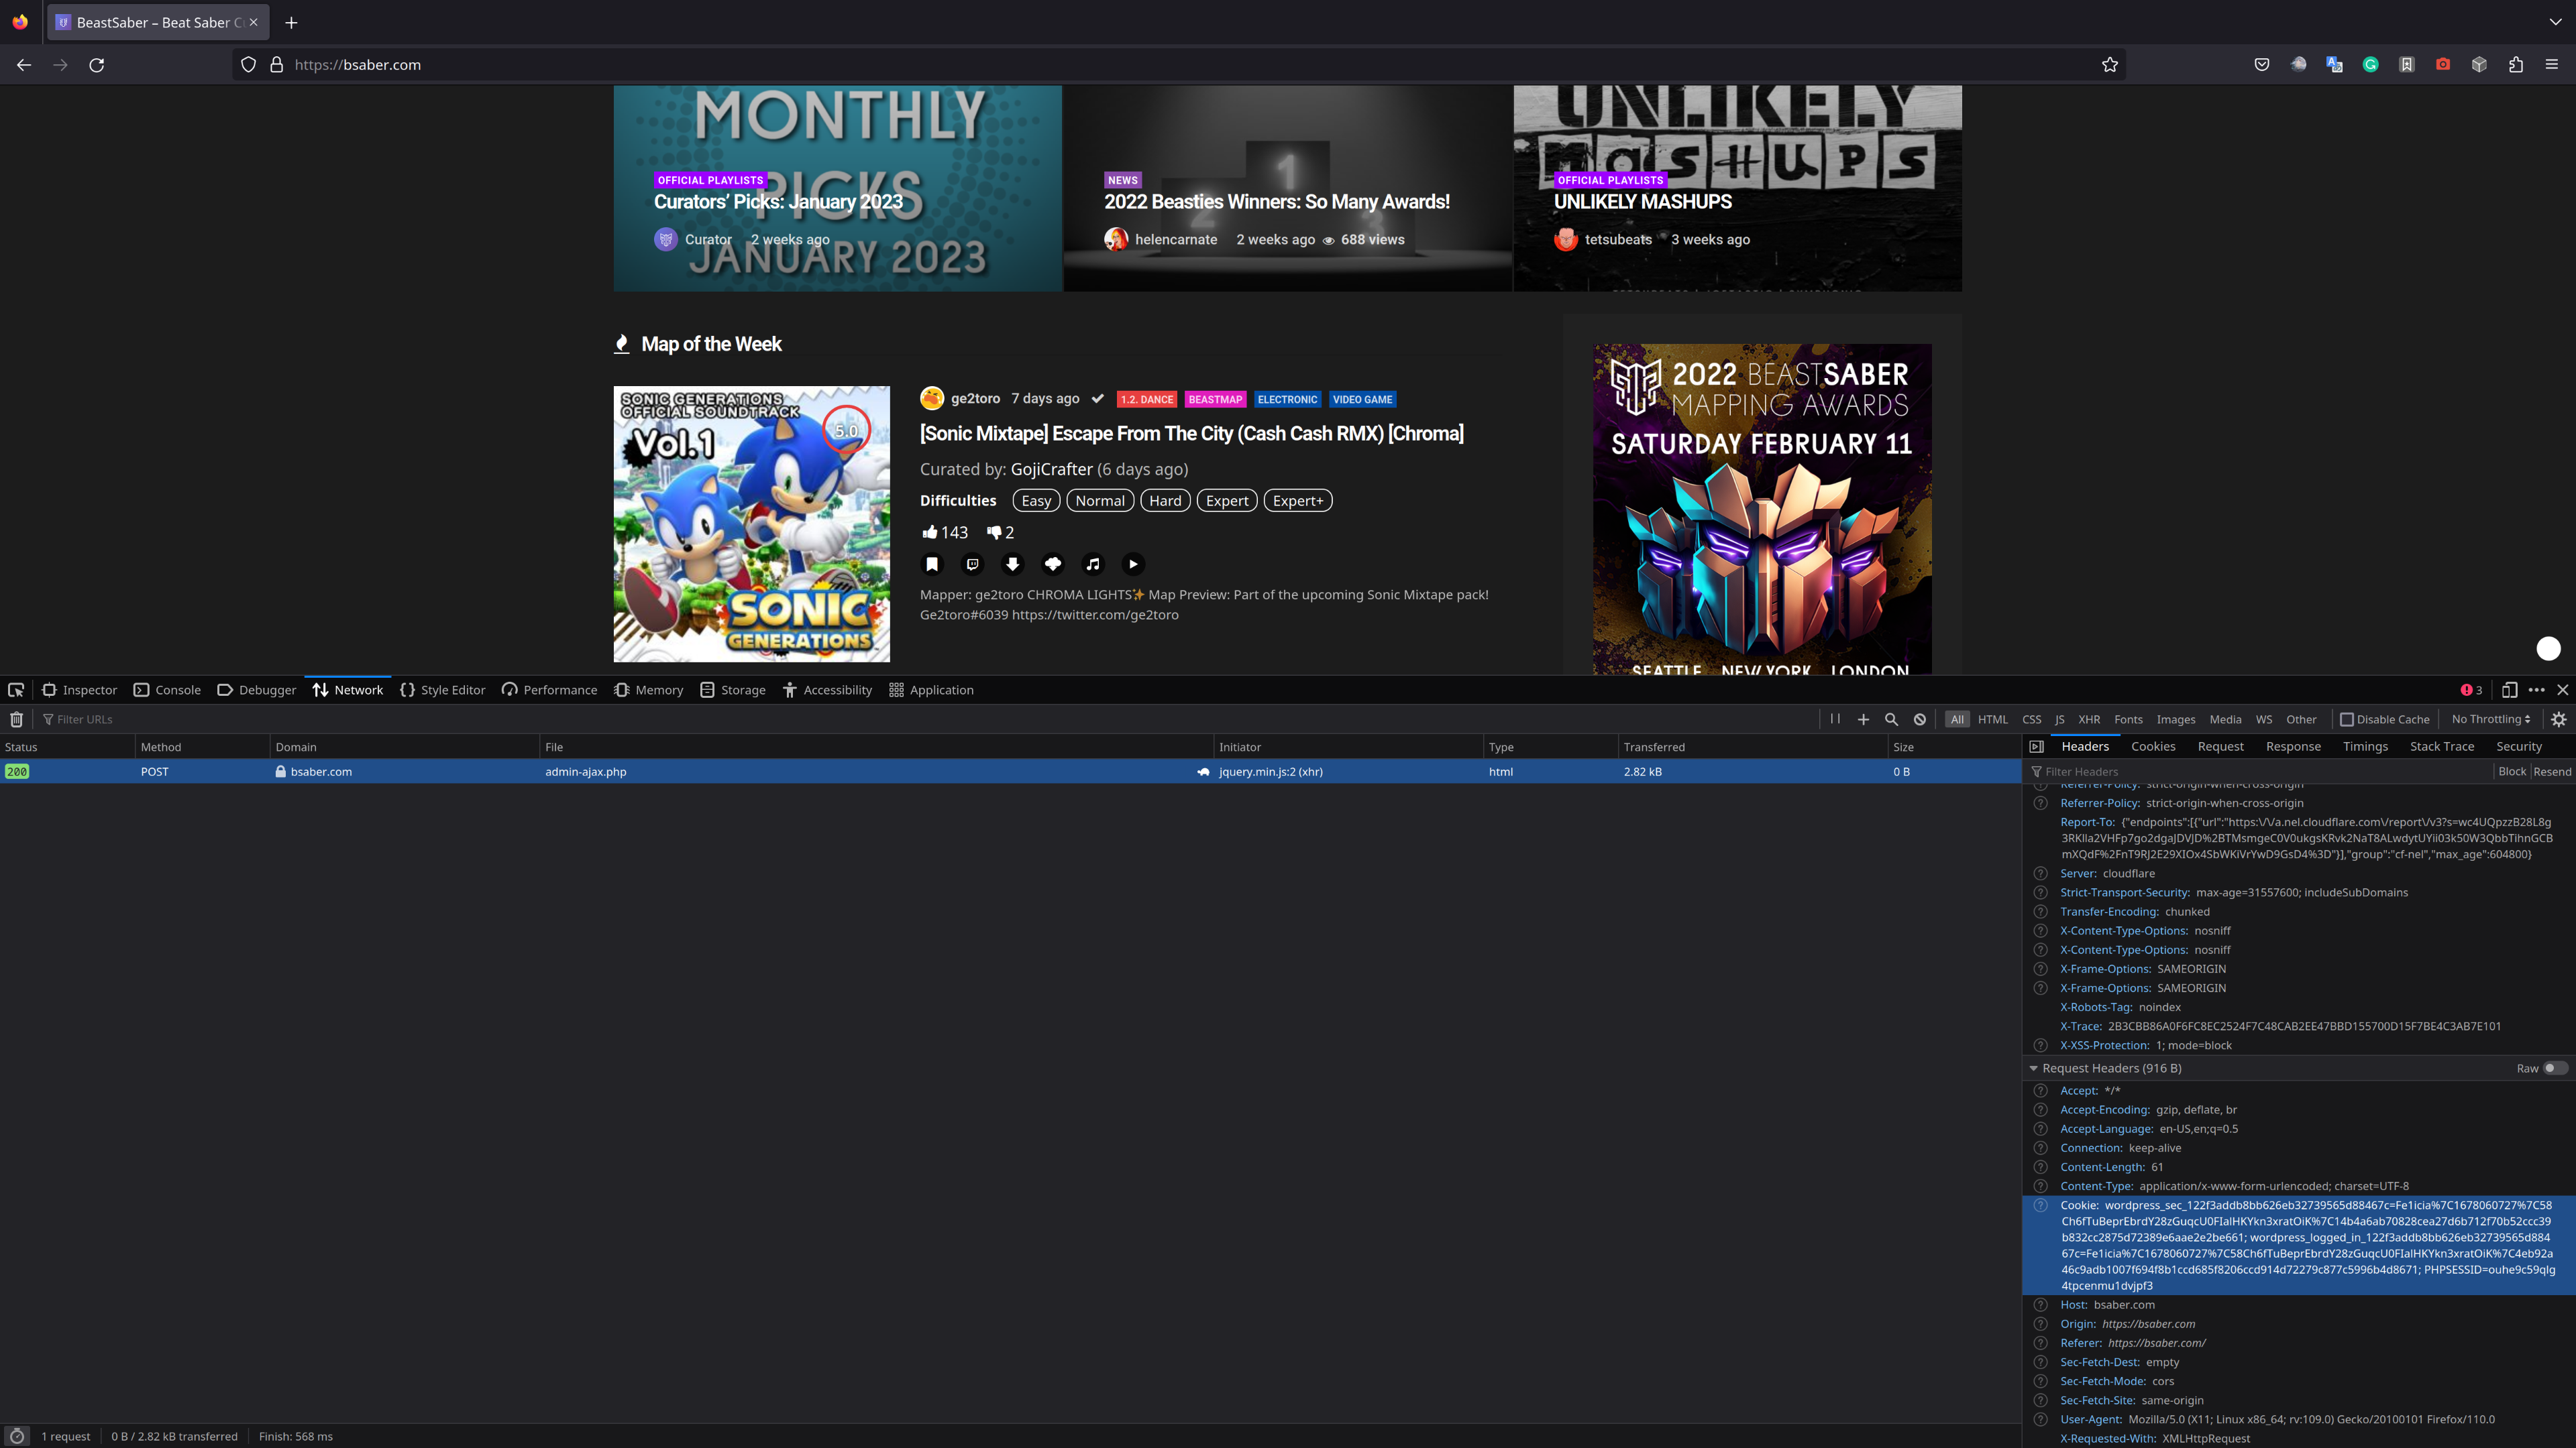
Task: Open the network search magnifier icon
Action: (1891, 719)
